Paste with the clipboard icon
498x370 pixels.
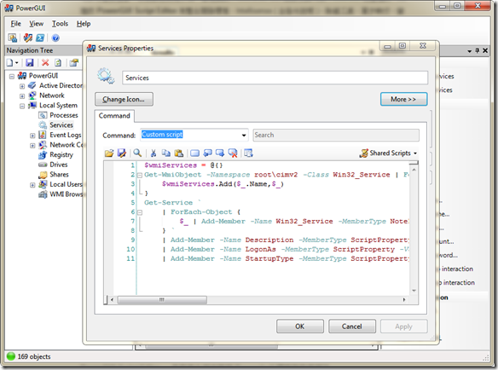(179, 153)
